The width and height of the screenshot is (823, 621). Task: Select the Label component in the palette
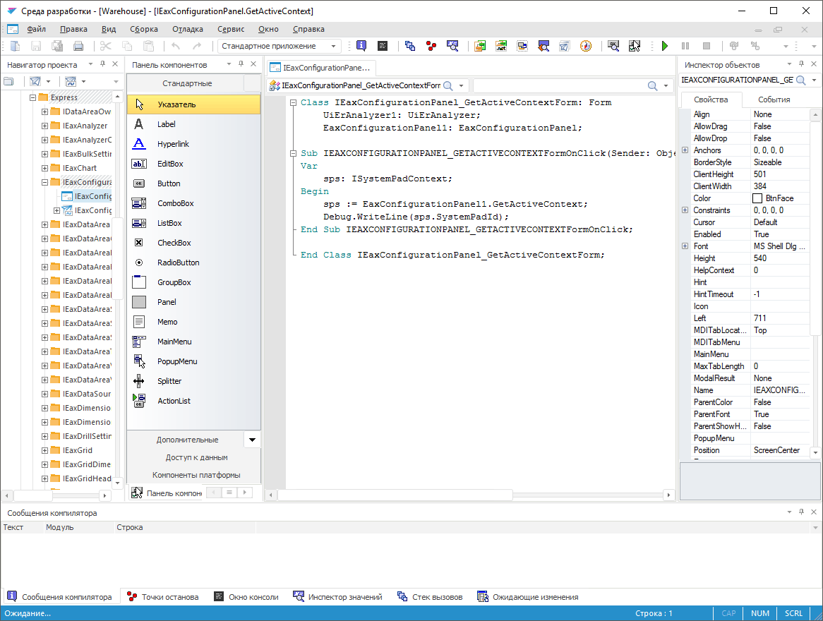pos(167,124)
